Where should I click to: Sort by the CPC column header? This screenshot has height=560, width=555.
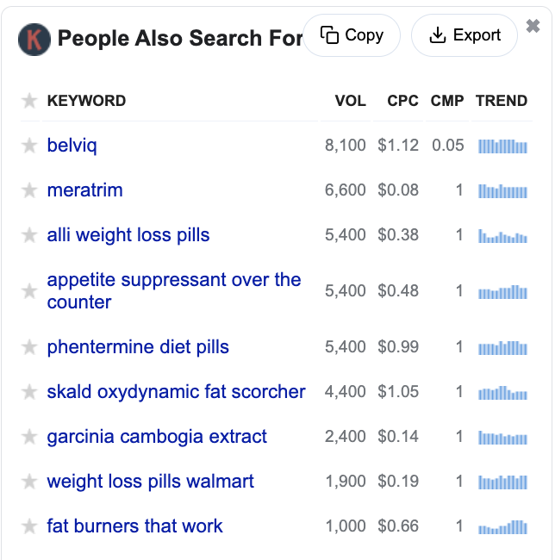point(402,101)
